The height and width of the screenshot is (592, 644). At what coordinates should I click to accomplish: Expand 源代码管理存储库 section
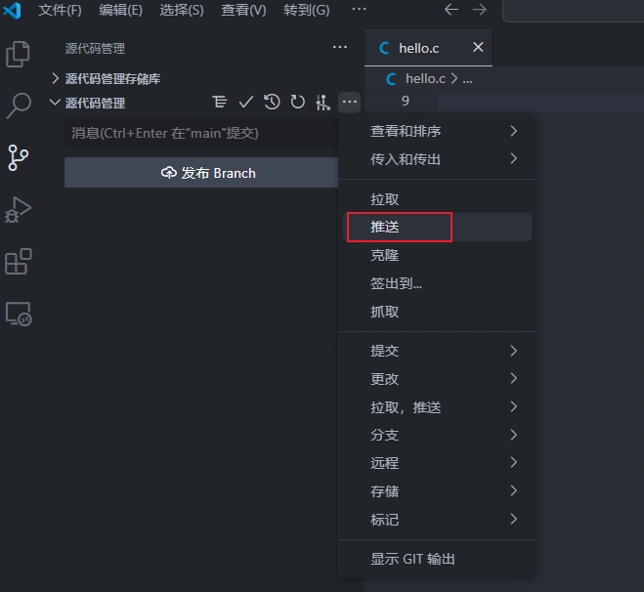click(x=112, y=78)
